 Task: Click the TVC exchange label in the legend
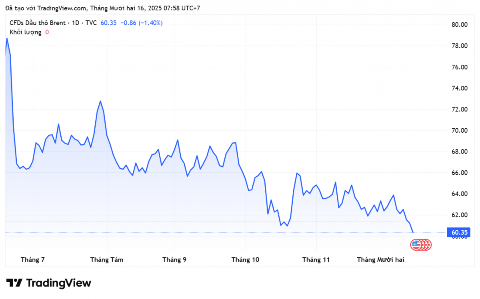coord(91,23)
